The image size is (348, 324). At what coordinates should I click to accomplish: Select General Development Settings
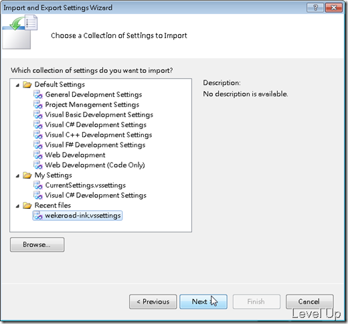94,94
